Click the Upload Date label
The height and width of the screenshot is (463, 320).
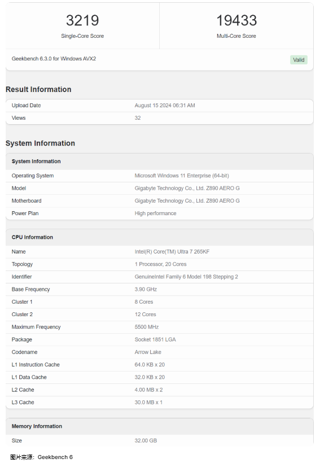click(27, 106)
